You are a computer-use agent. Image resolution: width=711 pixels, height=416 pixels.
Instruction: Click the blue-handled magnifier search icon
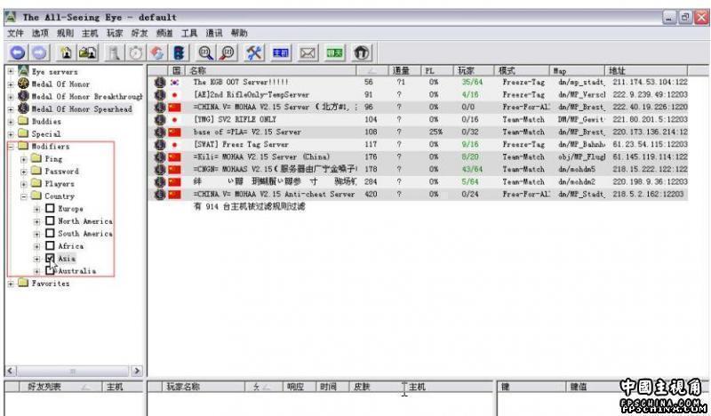[x=206, y=53]
